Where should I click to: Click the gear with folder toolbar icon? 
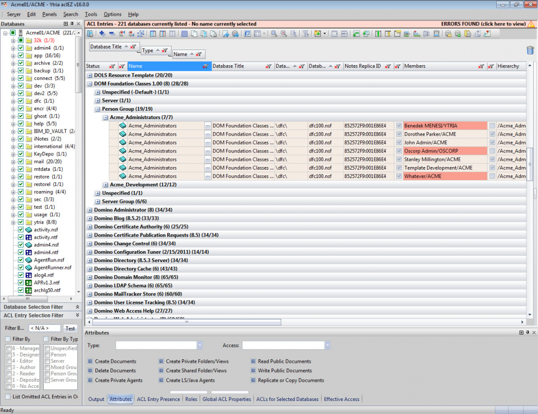448,33
